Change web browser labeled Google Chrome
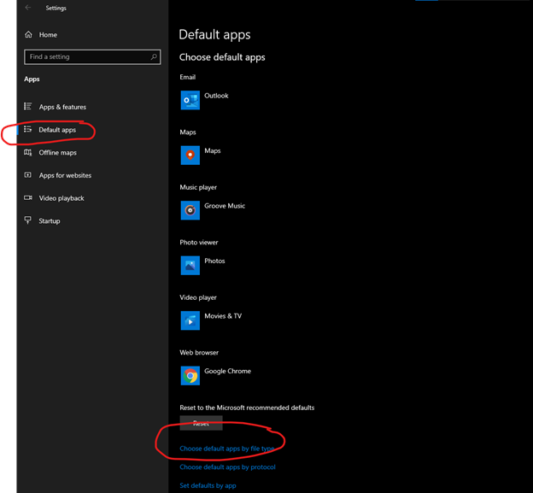The width and height of the screenshot is (533, 493). (x=227, y=371)
